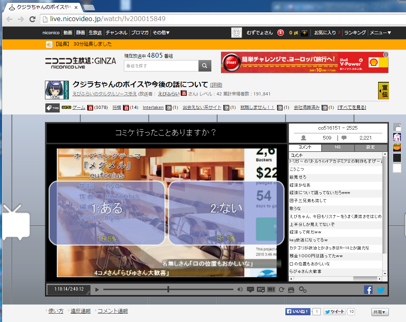The image size is (406, 322).
Task: Switch to the 設定 tab
Action: click(x=371, y=147)
